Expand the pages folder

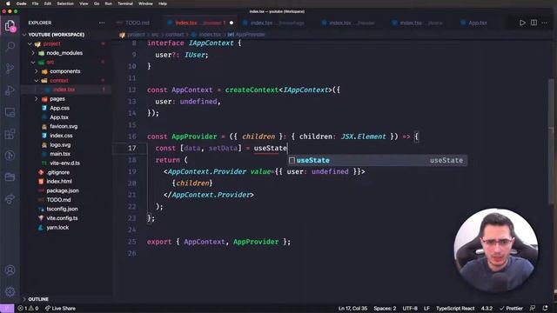point(57,99)
